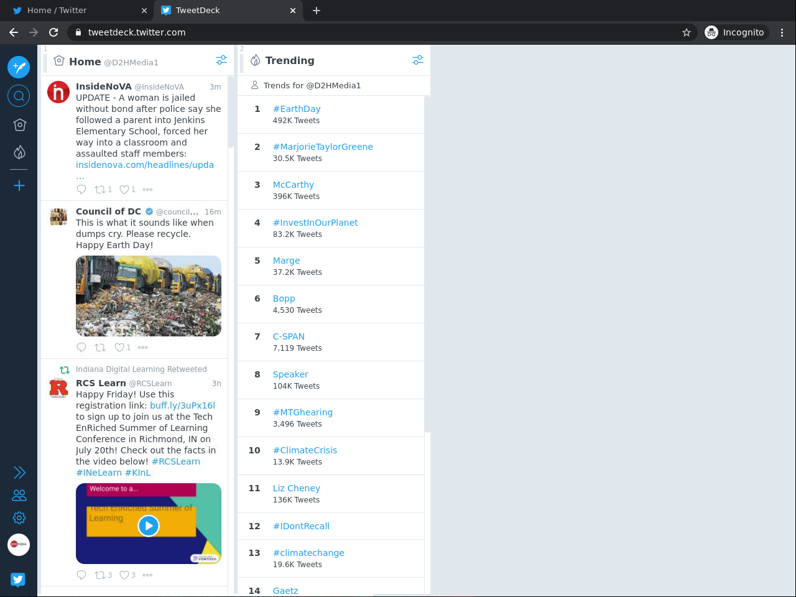Select the TweetDeck browser tab
The height and width of the screenshot is (597, 796).
(227, 11)
